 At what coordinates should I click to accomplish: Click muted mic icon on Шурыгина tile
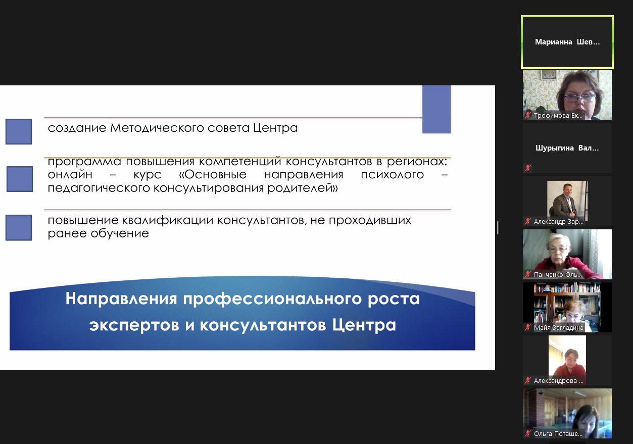pos(528,169)
